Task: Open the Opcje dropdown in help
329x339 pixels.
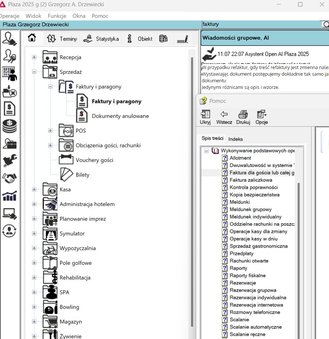Action: [262, 117]
